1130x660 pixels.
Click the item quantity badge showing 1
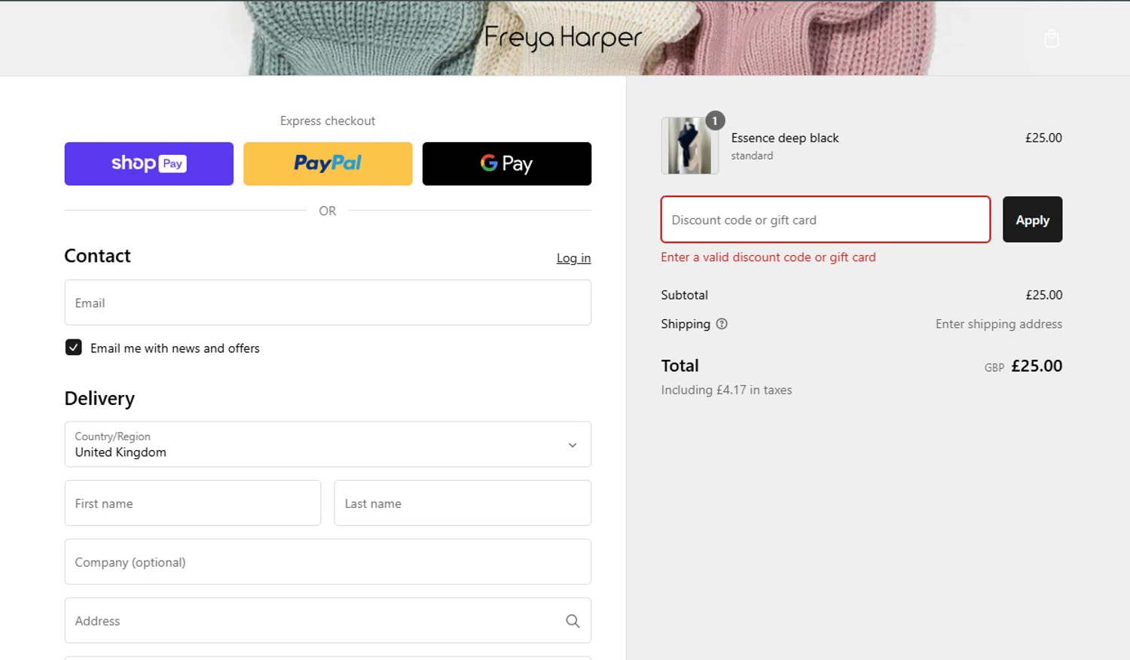pyautogui.click(x=715, y=120)
